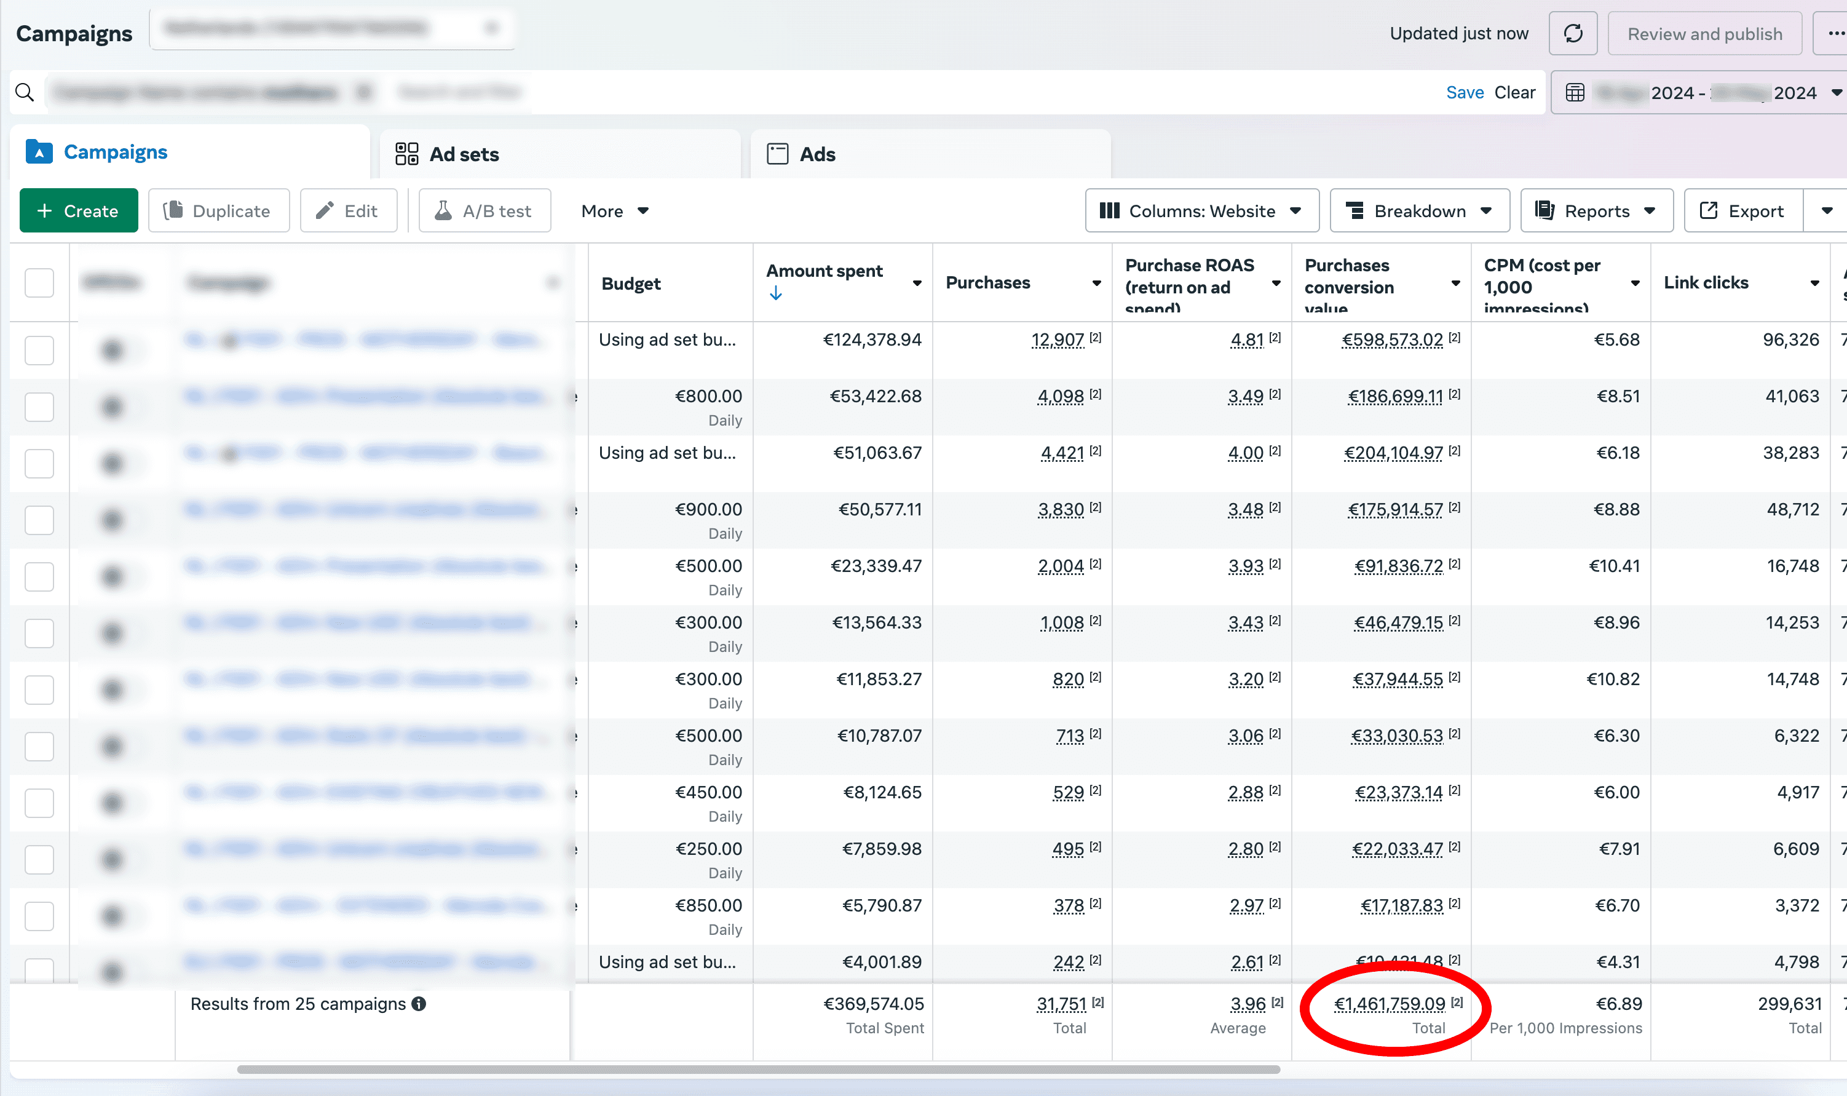Click the [2] footnote beside 3.06 ROAS
The image size is (1847, 1096).
pos(1275,734)
